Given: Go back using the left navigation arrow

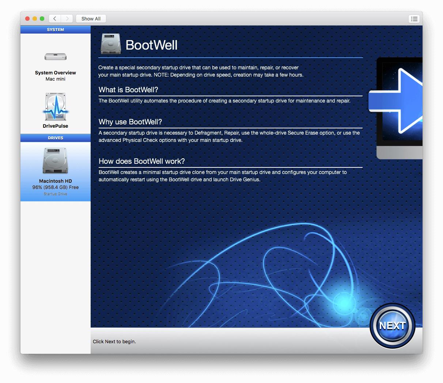Looking at the screenshot, I should (54, 19).
